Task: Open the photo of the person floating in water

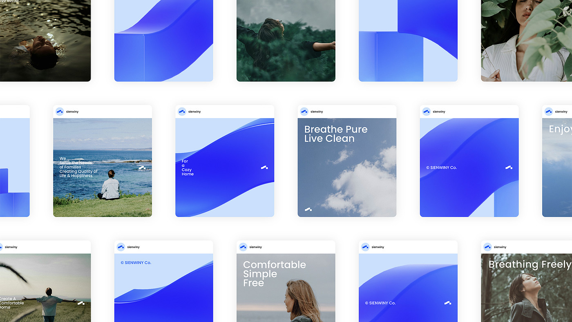Action: point(45,41)
